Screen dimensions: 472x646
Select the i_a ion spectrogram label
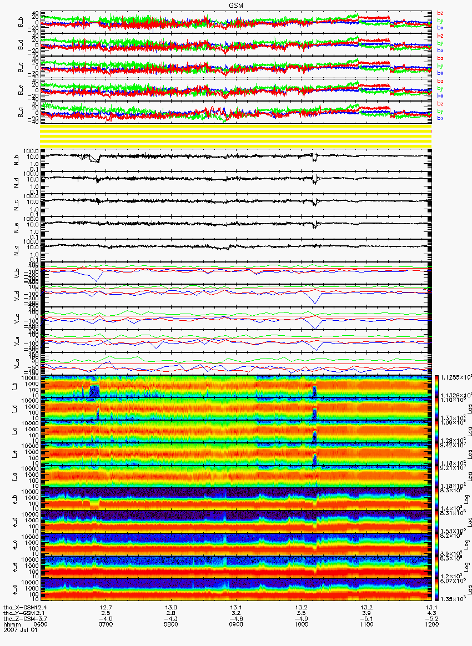click(x=15, y=477)
